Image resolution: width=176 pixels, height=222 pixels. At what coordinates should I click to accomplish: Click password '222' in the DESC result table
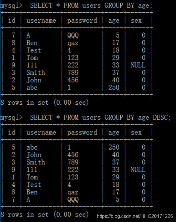[x=73, y=170]
